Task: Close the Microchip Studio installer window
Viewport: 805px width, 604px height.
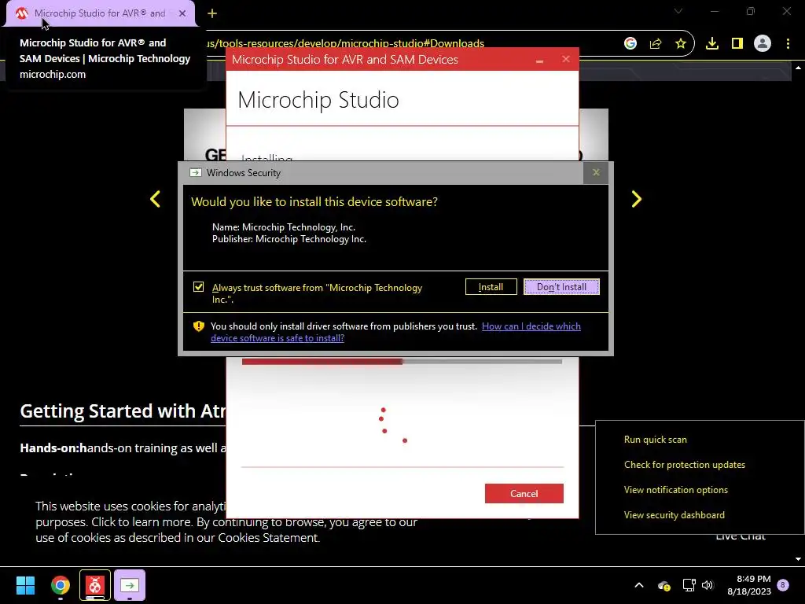Action: click(566, 59)
